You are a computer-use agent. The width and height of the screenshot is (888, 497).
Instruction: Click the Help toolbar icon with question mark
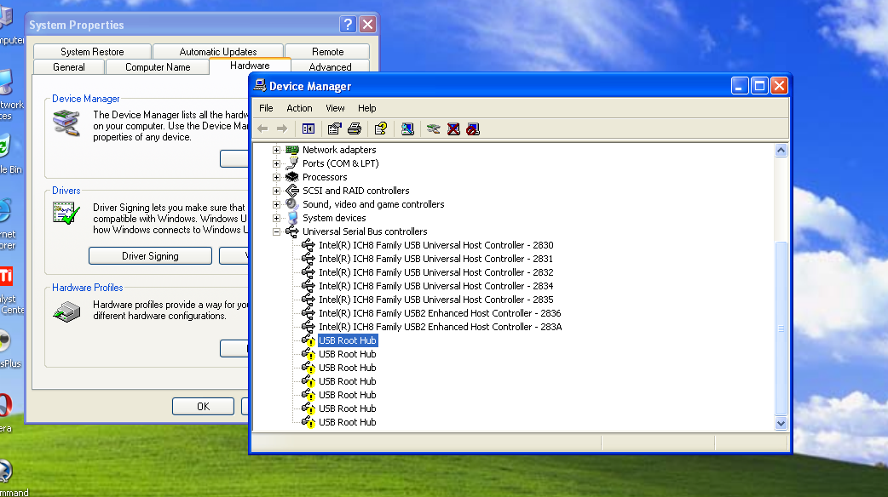381,129
